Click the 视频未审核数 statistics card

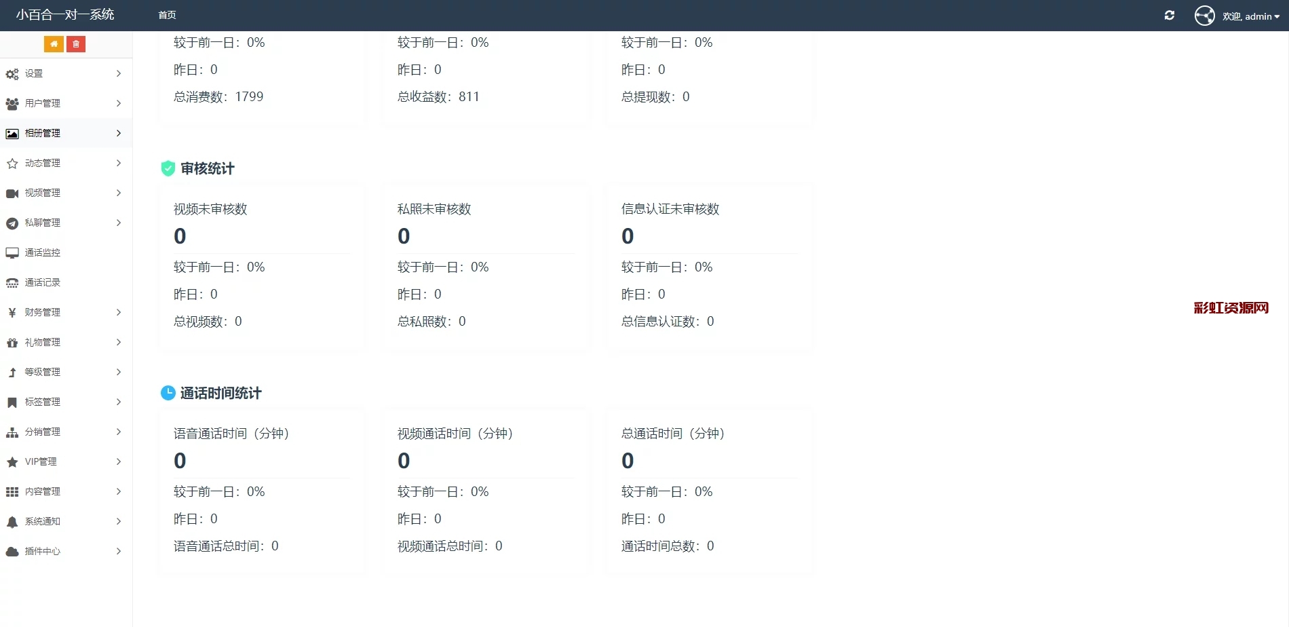(x=261, y=265)
